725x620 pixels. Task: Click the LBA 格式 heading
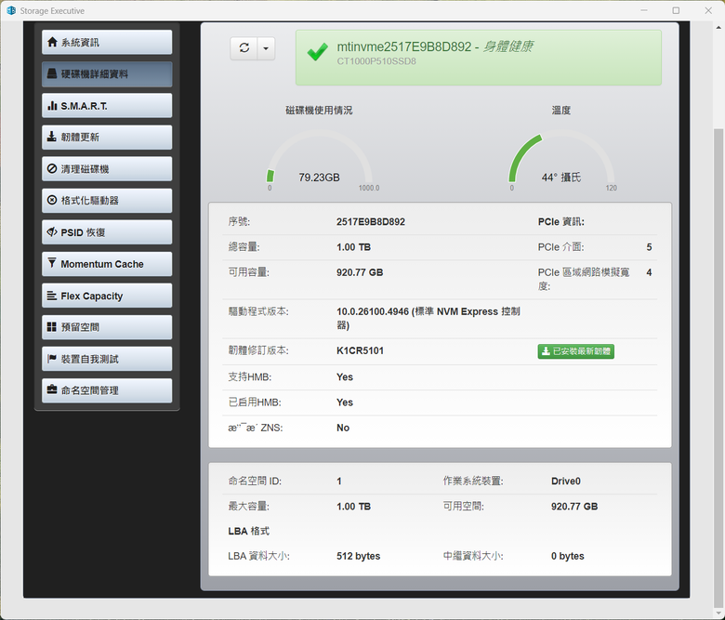249,532
